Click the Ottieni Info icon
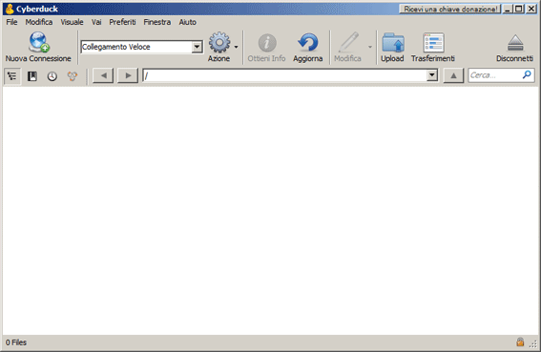 267,43
